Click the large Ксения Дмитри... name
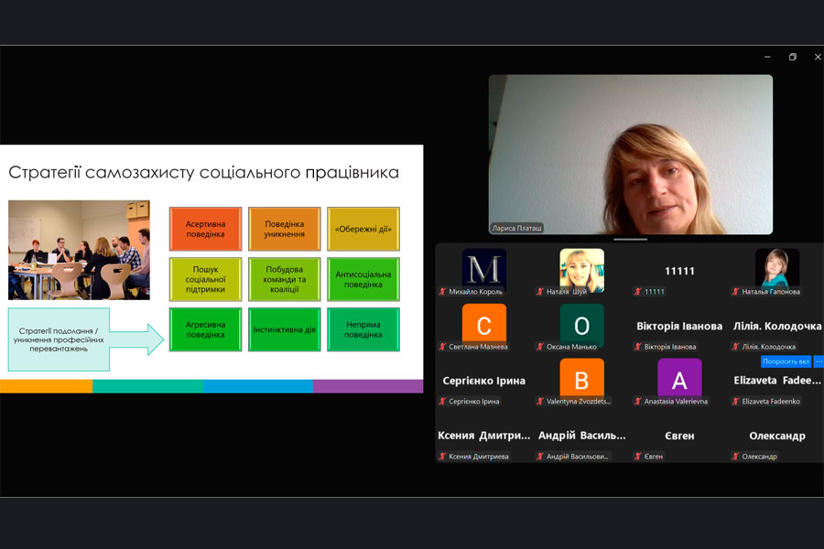The image size is (824, 549). [484, 436]
